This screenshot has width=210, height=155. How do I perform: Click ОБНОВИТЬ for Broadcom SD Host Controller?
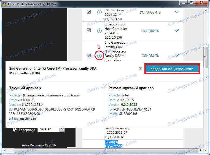tap(150, 31)
